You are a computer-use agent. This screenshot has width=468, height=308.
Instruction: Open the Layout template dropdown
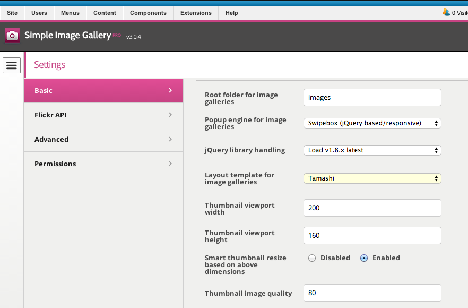(x=372, y=178)
